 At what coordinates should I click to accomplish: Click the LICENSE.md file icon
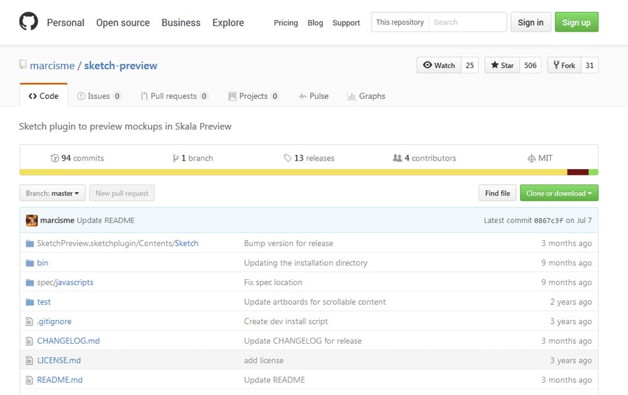(x=29, y=361)
